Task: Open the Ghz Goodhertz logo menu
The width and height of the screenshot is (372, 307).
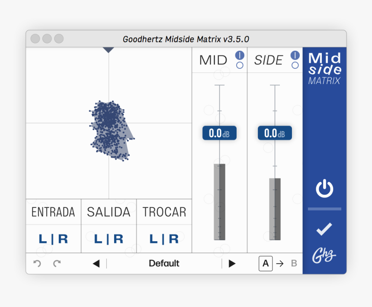Action: click(324, 256)
